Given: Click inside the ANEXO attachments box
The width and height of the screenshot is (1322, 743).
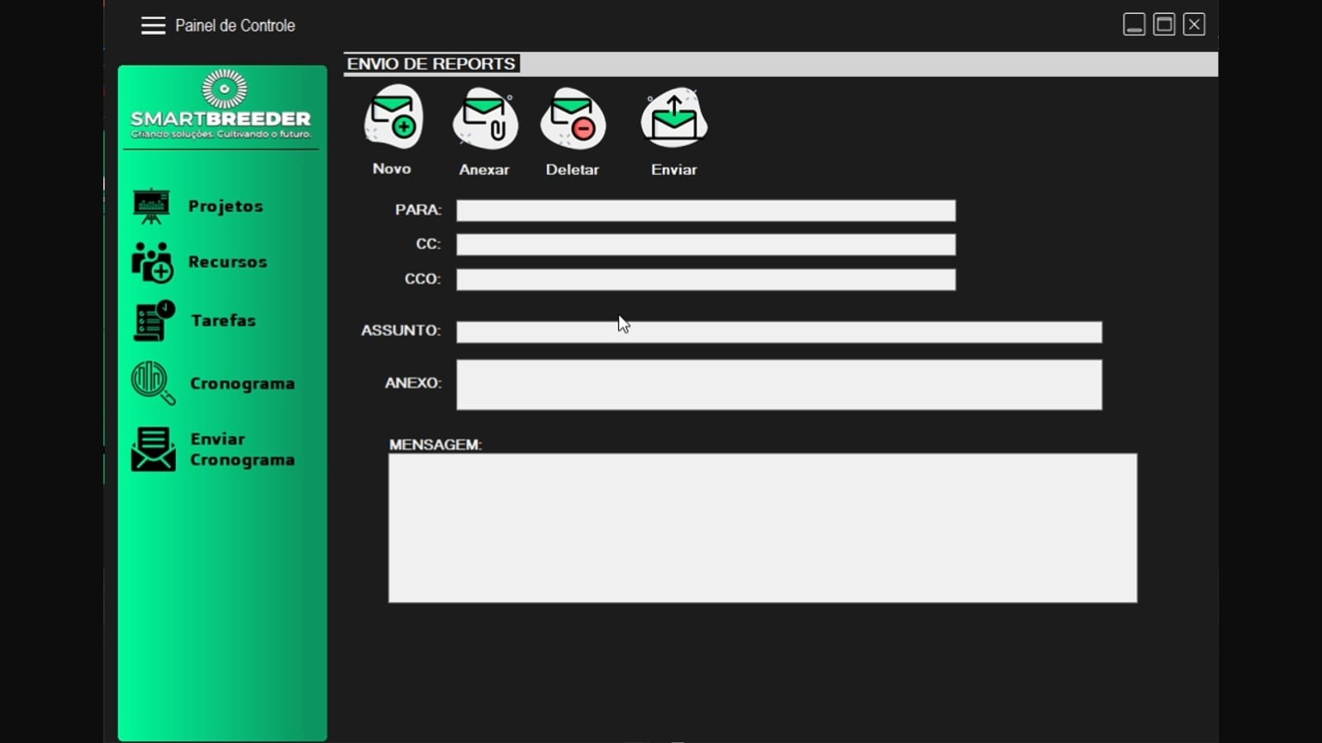Looking at the screenshot, I should tap(779, 385).
